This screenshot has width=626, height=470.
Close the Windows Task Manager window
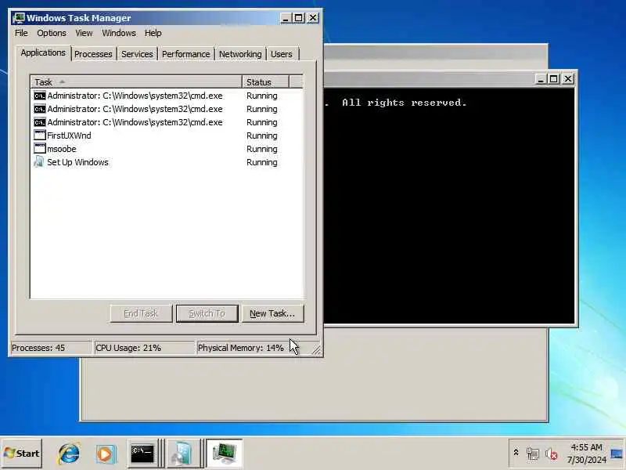[x=313, y=18]
